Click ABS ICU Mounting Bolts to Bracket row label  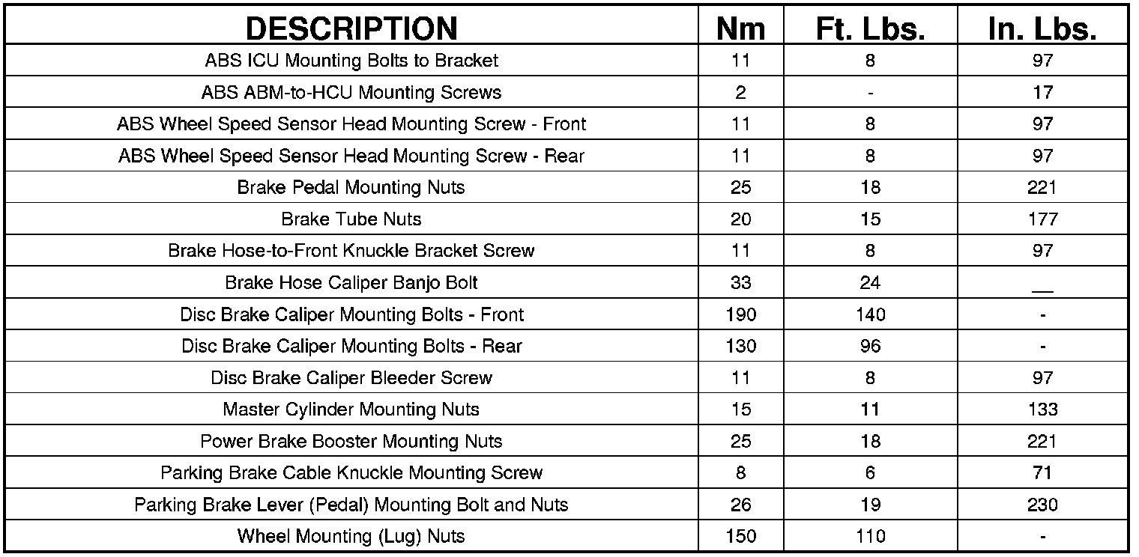pyautogui.click(x=351, y=61)
